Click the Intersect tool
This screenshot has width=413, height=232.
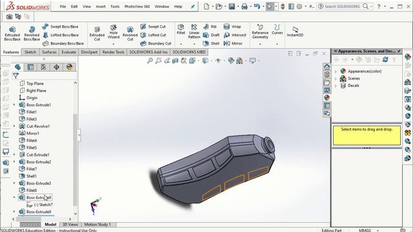235,35
